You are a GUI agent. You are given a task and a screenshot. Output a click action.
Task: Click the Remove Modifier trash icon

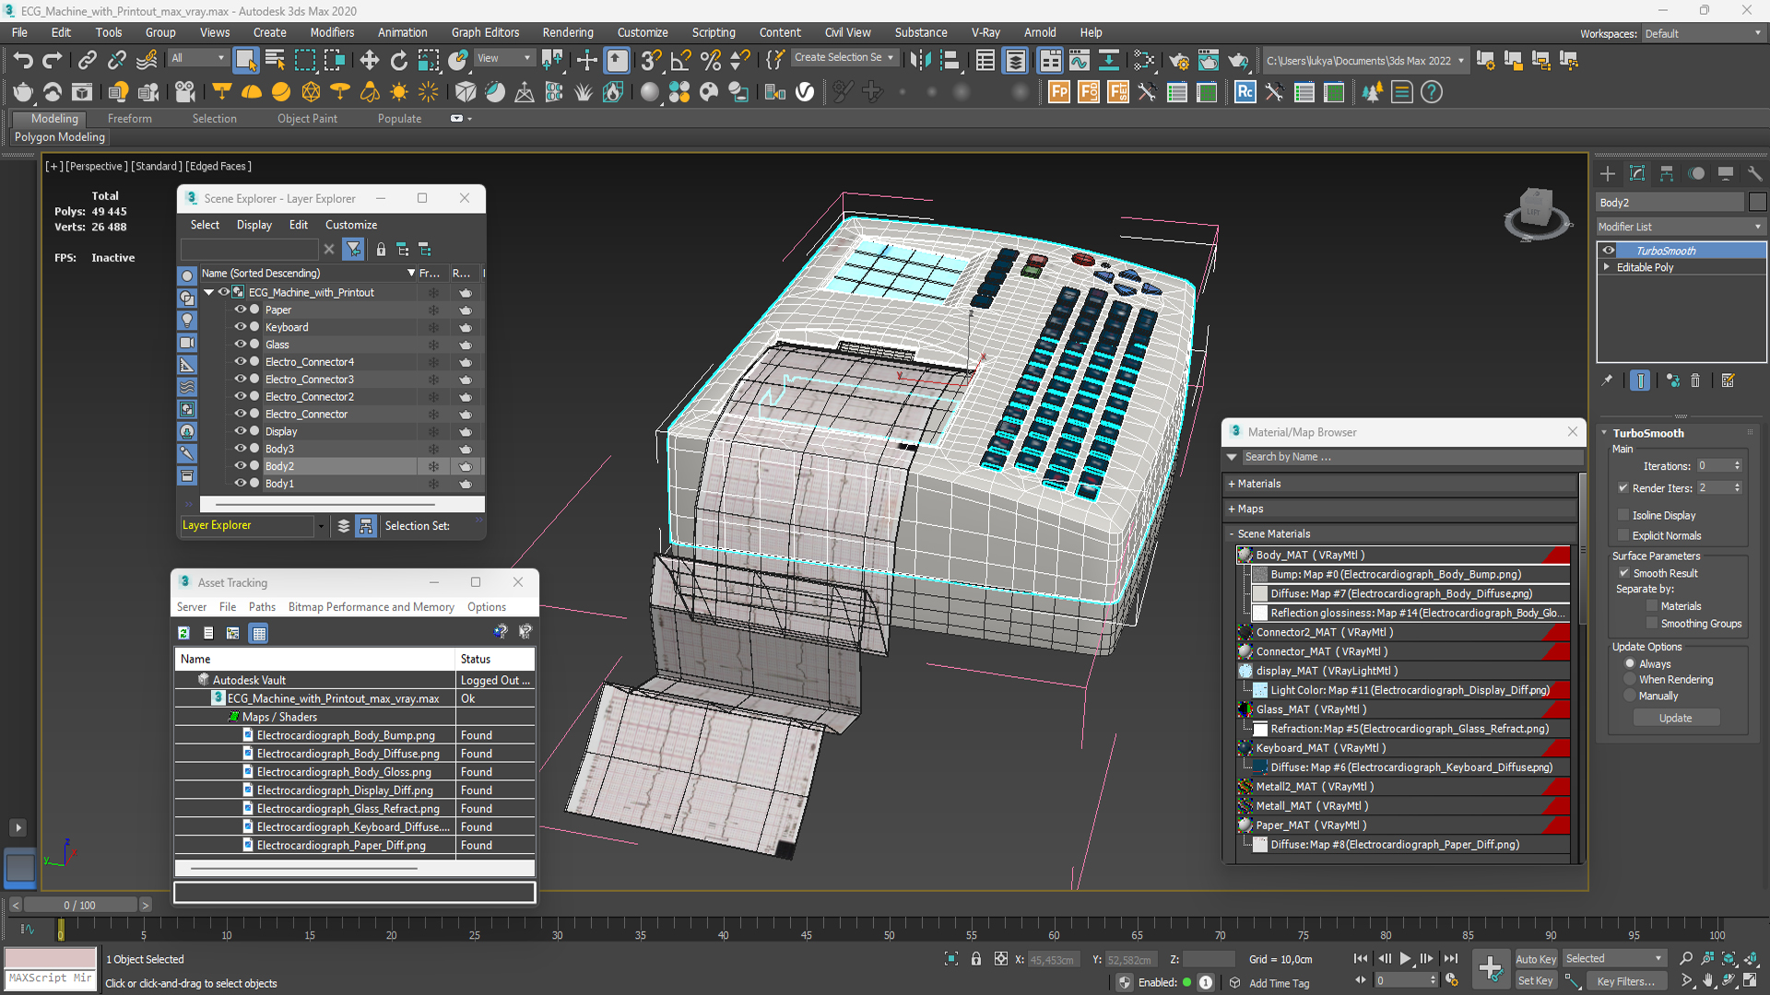(1694, 380)
